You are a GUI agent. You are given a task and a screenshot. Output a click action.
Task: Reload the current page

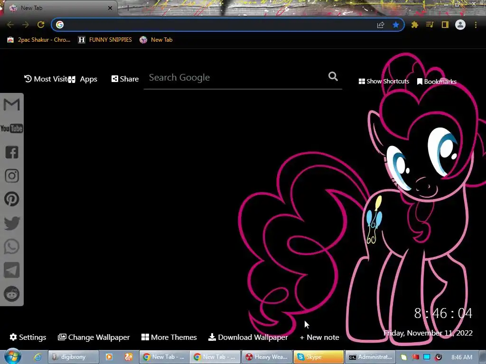41,25
